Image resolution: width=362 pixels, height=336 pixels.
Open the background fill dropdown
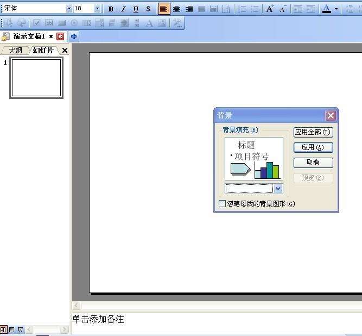coord(278,189)
